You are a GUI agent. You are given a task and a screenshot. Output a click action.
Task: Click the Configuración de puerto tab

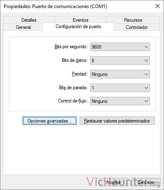coord(78,27)
